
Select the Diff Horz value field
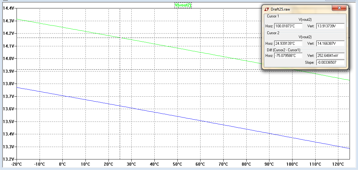(x=288, y=56)
